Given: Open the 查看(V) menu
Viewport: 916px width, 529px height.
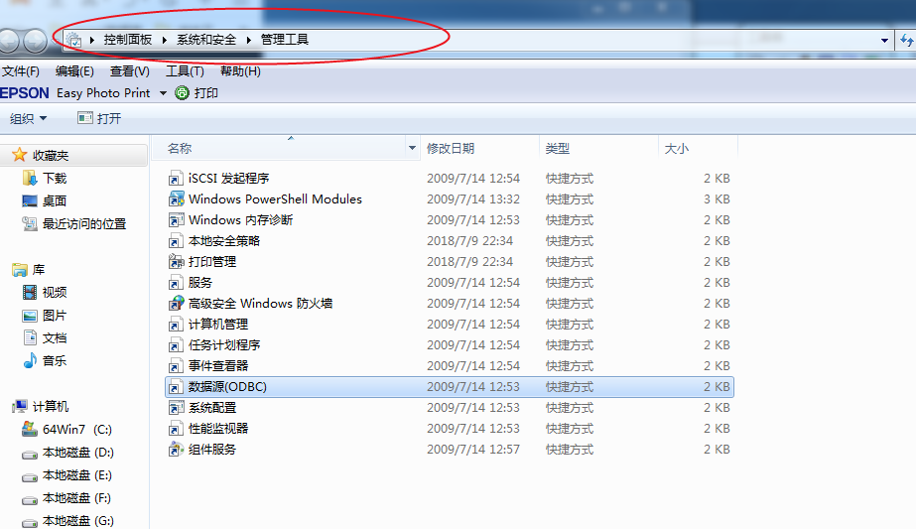Looking at the screenshot, I should click(x=130, y=71).
